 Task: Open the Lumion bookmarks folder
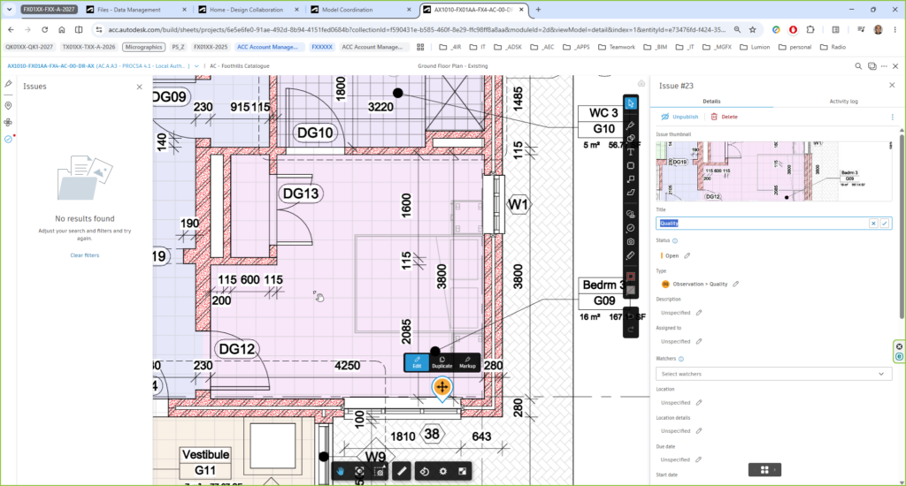[755, 47]
